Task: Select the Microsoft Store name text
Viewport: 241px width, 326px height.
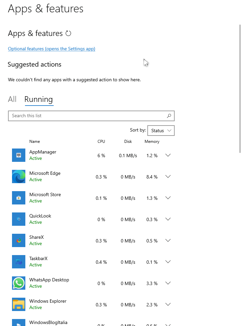Action: 45,194
